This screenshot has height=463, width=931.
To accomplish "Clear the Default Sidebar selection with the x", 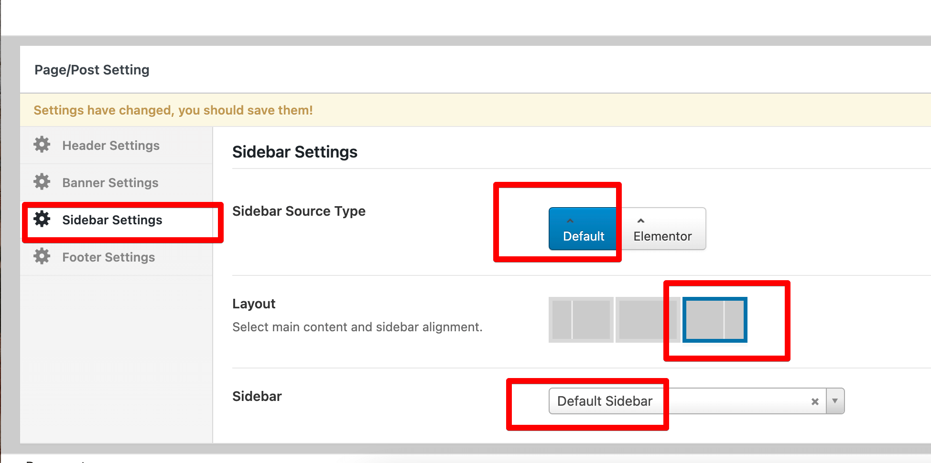I will (815, 402).
